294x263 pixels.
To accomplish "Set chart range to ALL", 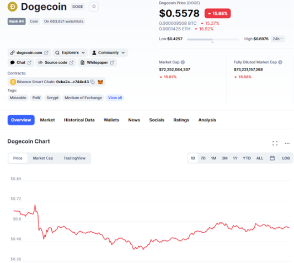I will pos(260,158).
